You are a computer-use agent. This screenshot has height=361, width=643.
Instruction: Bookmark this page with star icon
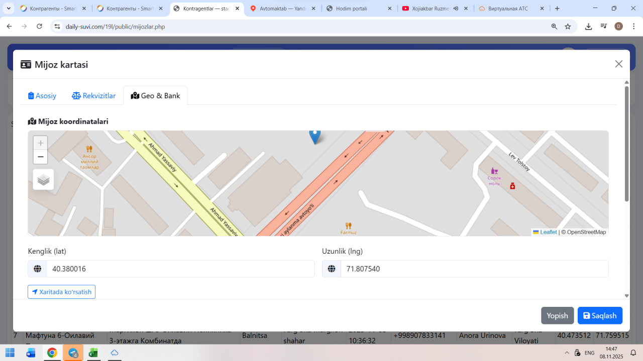pyautogui.click(x=568, y=27)
